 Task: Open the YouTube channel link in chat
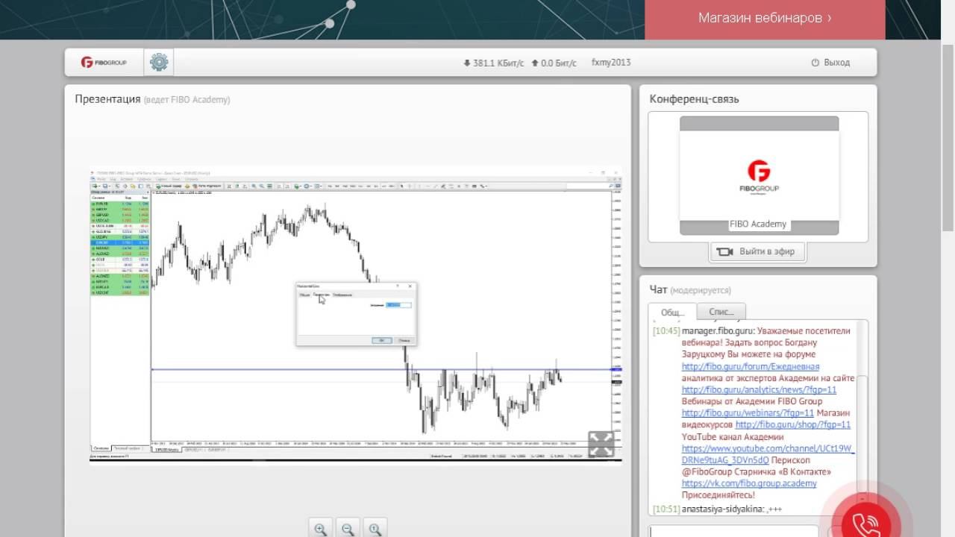tap(768, 454)
